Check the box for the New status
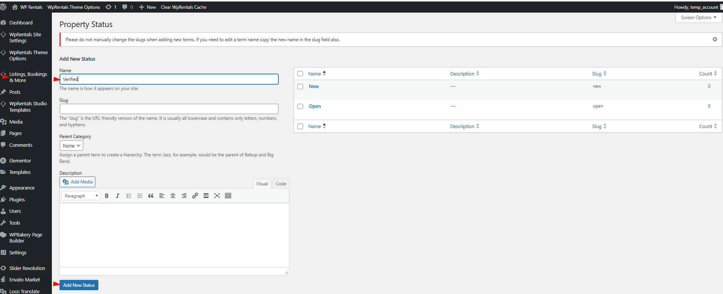The image size is (723, 294). [300, 87]
